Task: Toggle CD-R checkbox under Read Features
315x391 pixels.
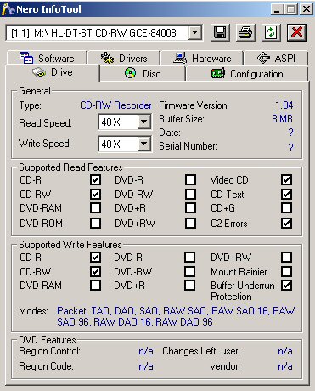Action: (x=95, y=179)
